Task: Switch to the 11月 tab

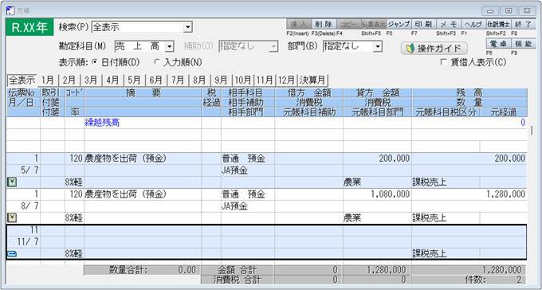Action: click(x=265, y=80)
